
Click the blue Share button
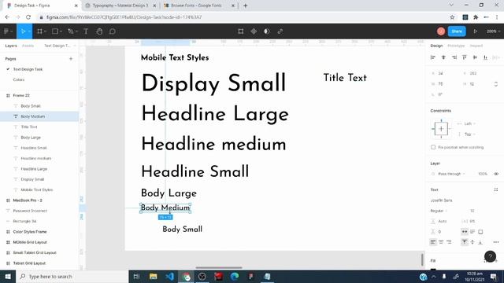pyautogui.click(x=457, y=31)
